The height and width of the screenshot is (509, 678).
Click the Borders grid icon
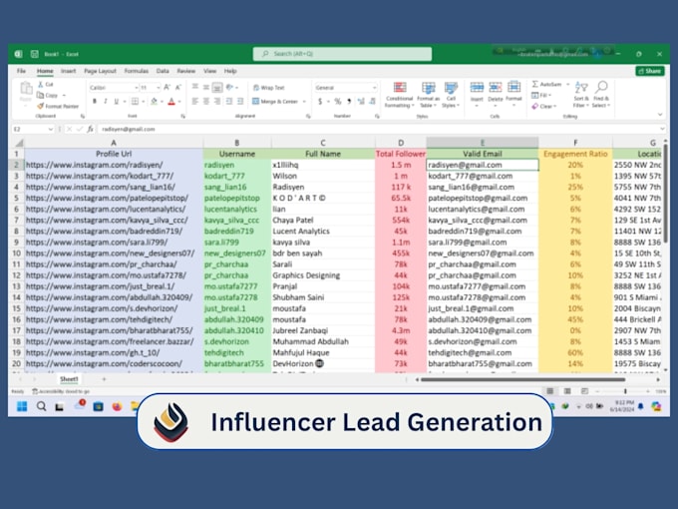click(135, 101)
